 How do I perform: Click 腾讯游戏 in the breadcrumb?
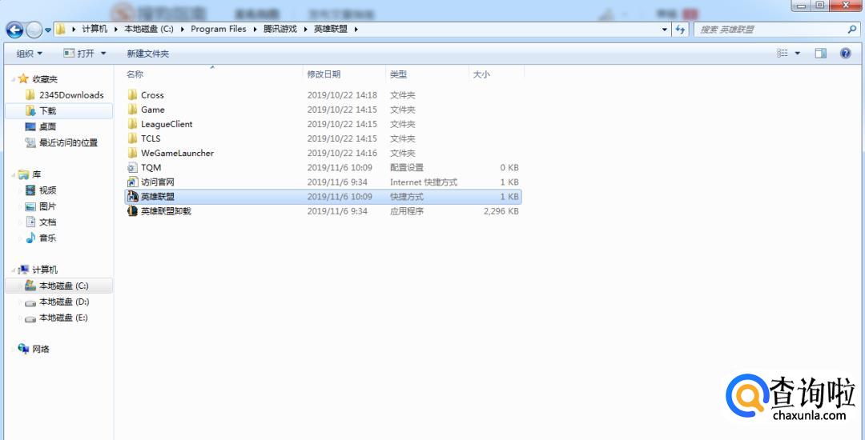click(280, 29)
